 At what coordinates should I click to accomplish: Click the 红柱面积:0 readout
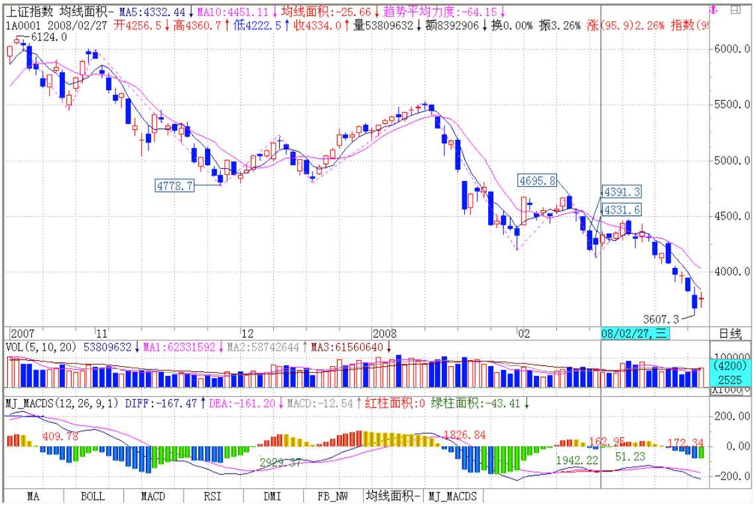[x=395, y=403]
